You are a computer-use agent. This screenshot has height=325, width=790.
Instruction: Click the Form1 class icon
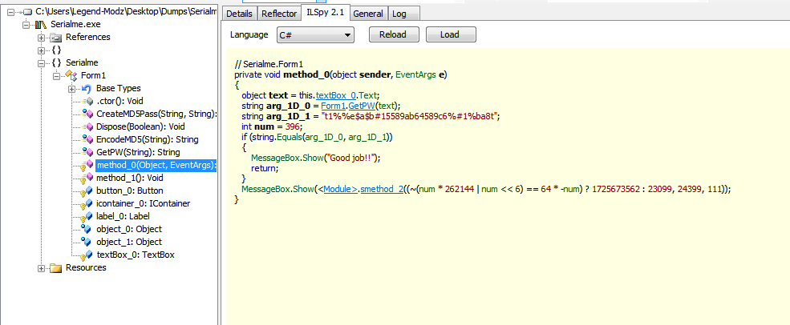coord(71,76)
